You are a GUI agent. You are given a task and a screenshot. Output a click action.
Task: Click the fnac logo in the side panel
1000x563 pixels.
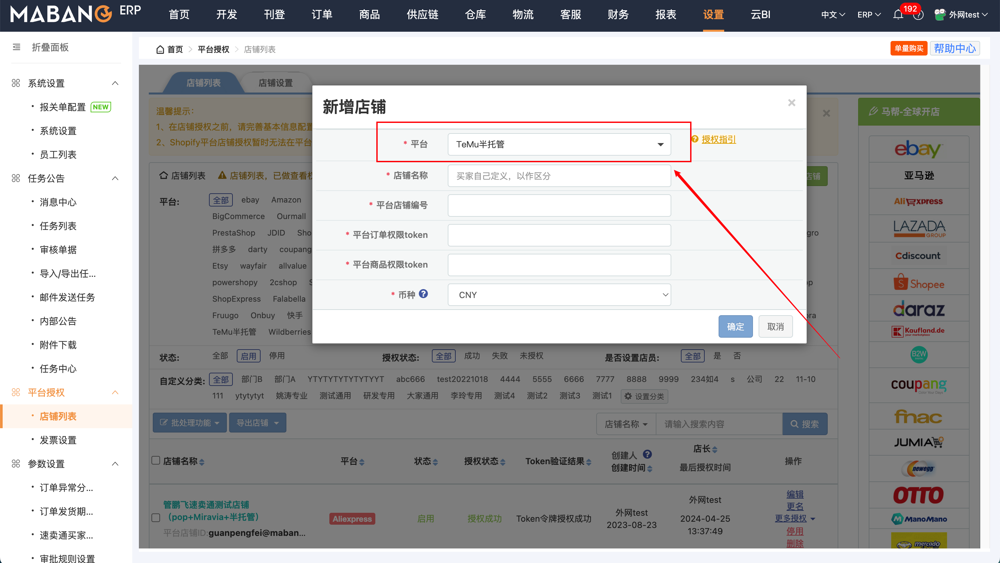click(x=918, y=417)
